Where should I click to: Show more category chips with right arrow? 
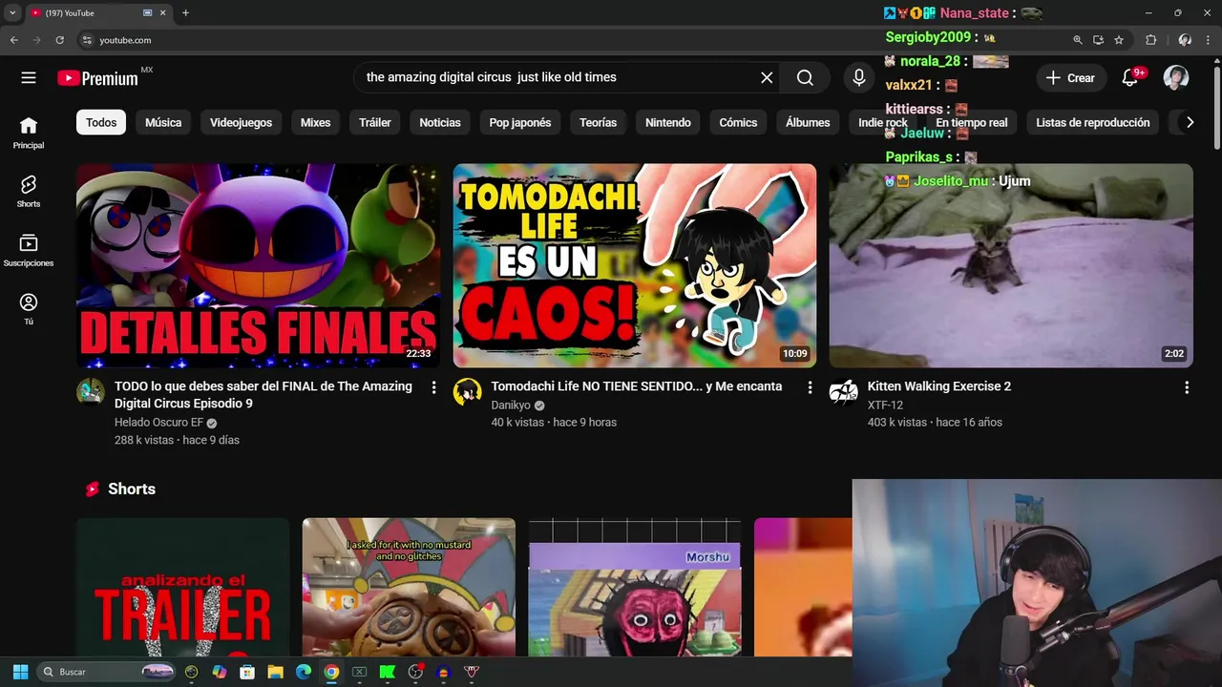(1190, 122)
